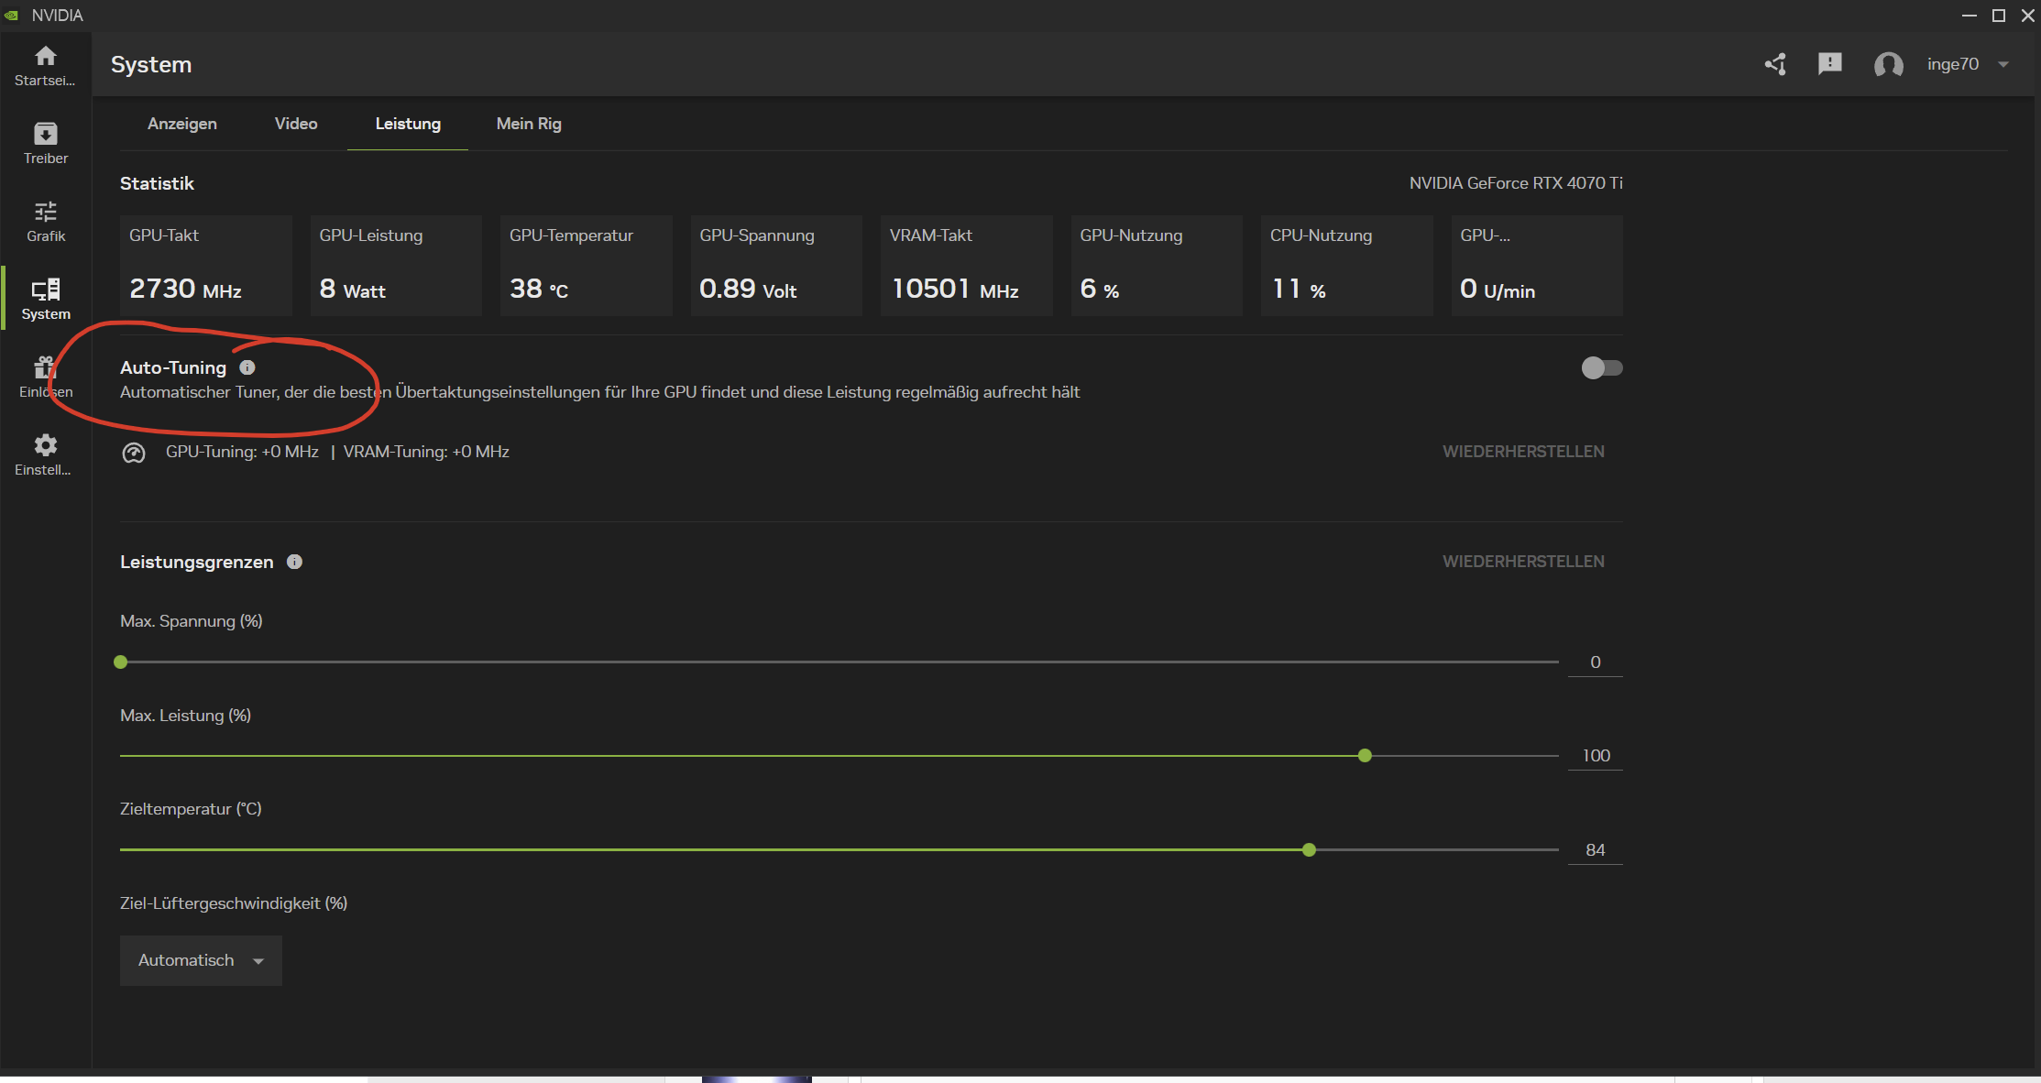The image size is (2041, 1083).
Task: Click Wiederherstellen for Leistungsgrenzen
Action: click(1523, 562)
